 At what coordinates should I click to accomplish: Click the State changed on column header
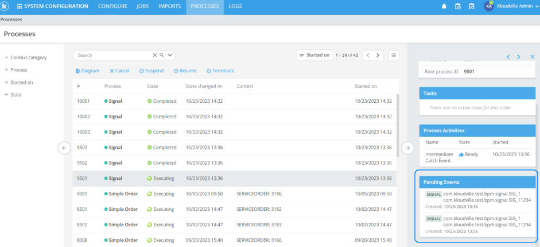point(204,86)
